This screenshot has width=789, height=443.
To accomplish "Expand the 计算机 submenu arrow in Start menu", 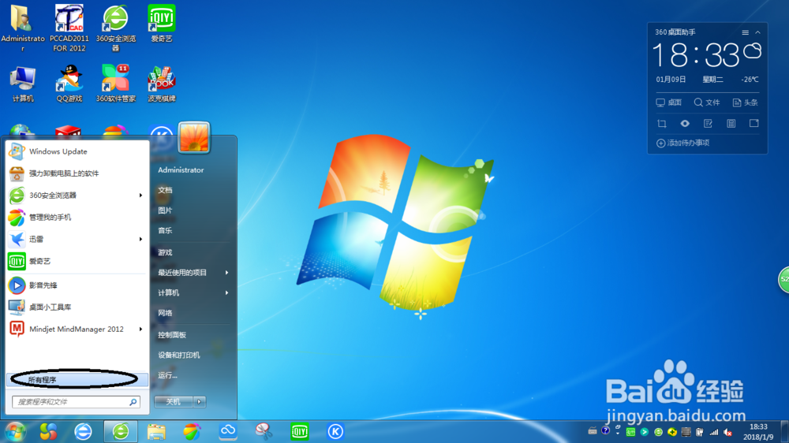I will [227, 292].
